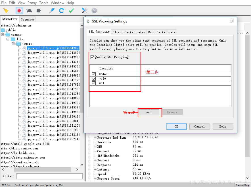Click the common folder icon
251x187 pixels.
pyautogui.click(x=8, y=34)
